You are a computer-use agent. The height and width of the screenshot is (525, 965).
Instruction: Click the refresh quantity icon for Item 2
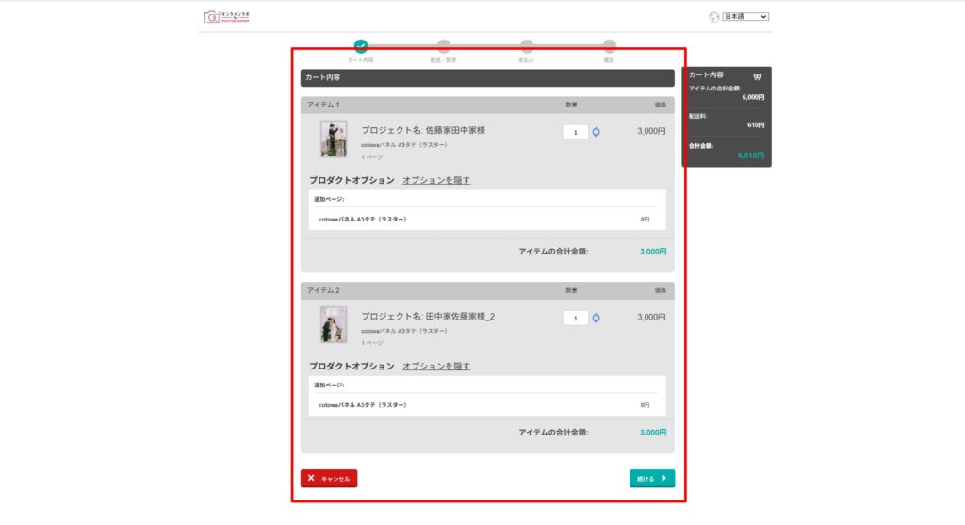[596, 318]
